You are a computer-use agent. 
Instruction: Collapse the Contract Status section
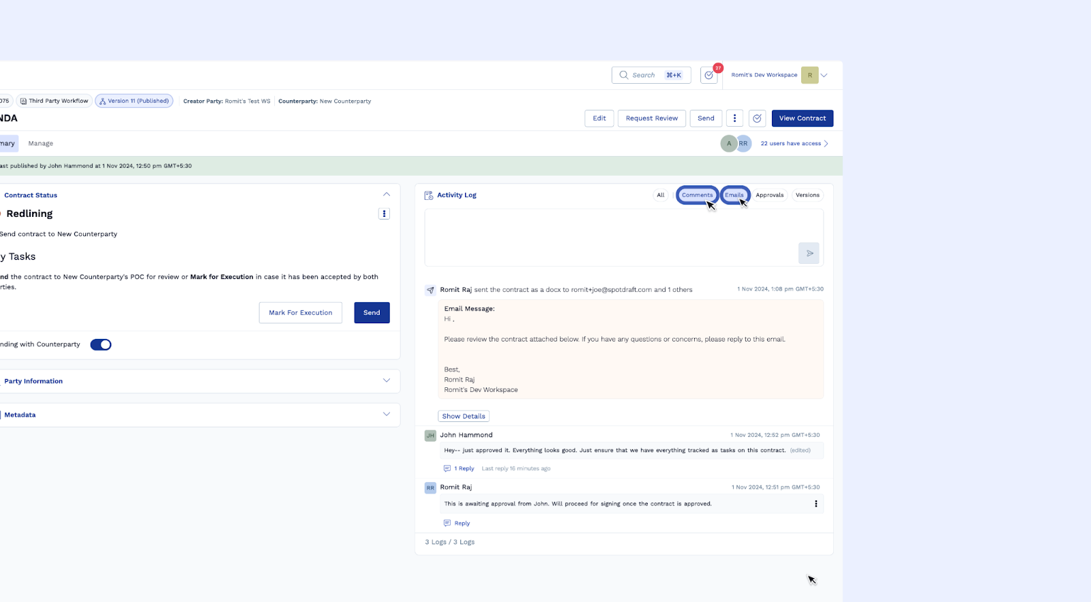pyautogui.click(x=387, y=194)
